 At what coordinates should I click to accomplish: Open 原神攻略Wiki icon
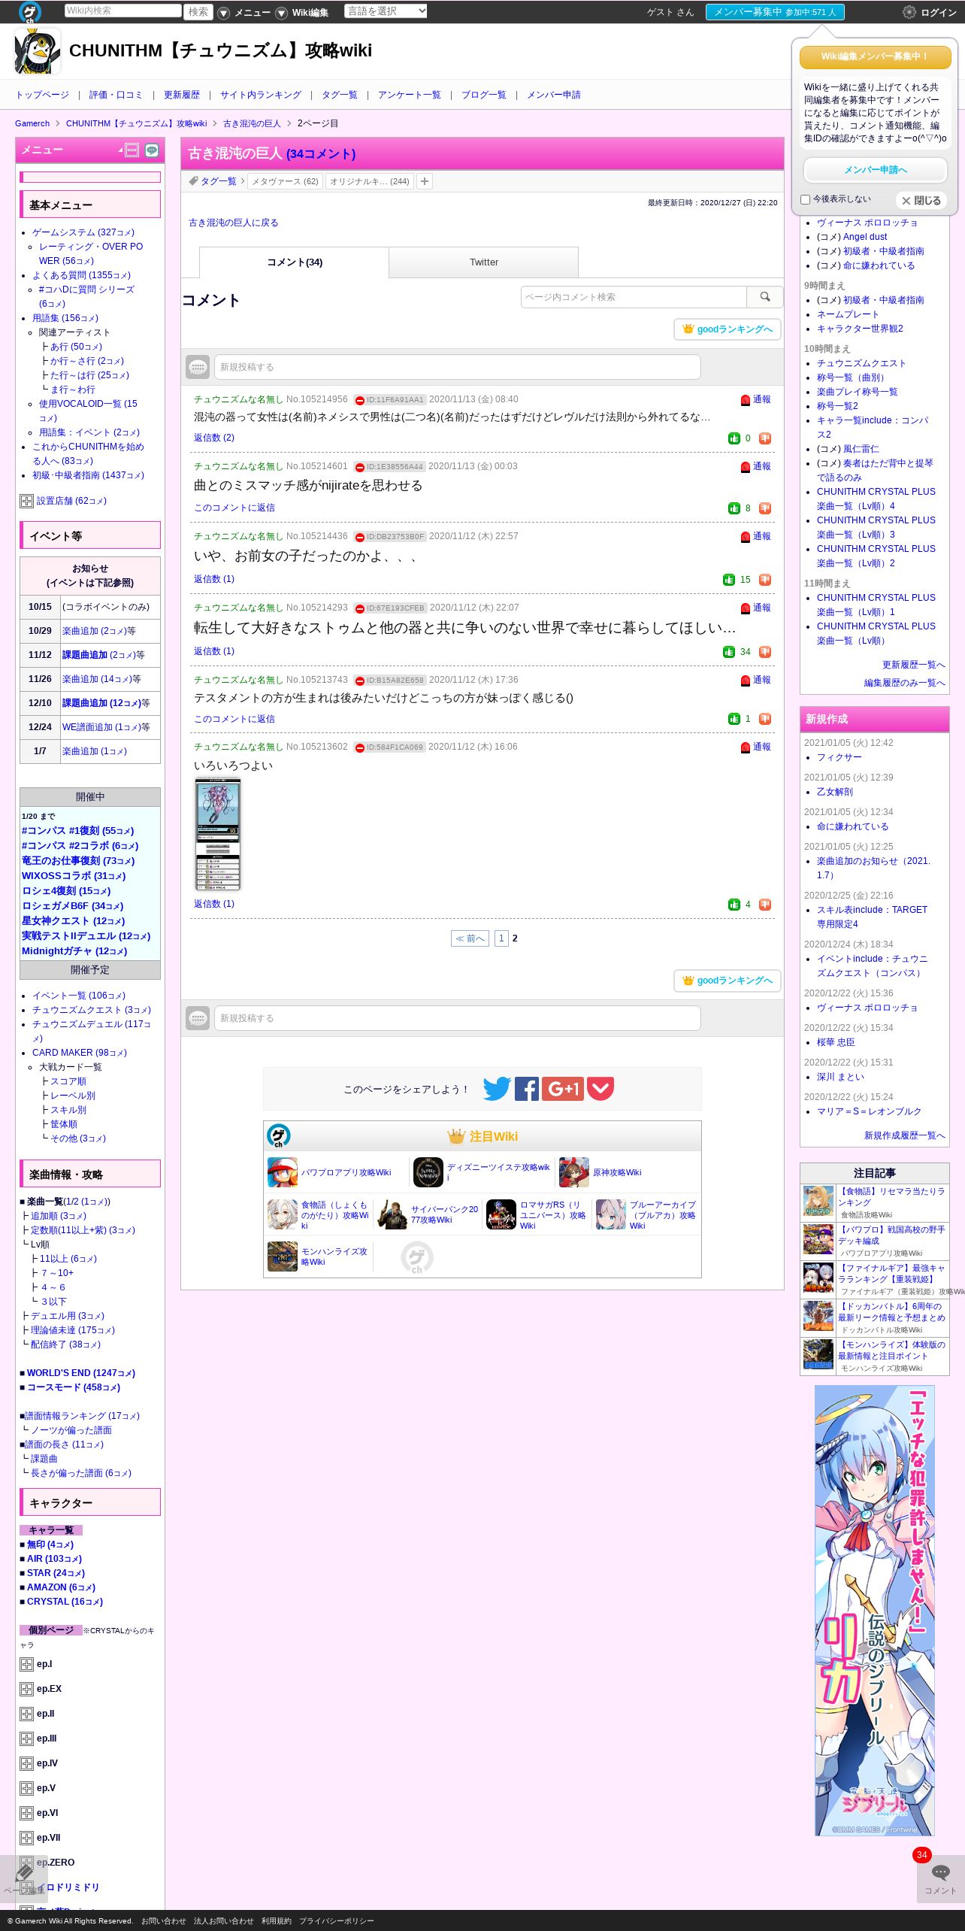[x=574, y=1172]
